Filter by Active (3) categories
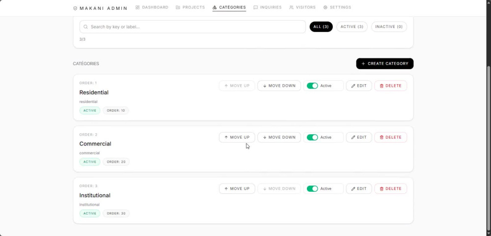This screenshot has height=236, width=491. pos(352,27)
